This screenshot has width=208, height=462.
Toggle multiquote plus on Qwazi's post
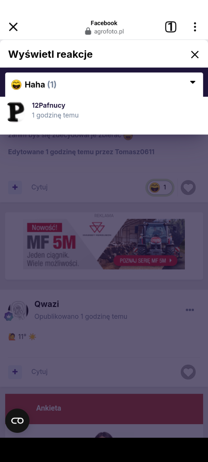coord(15,372)
